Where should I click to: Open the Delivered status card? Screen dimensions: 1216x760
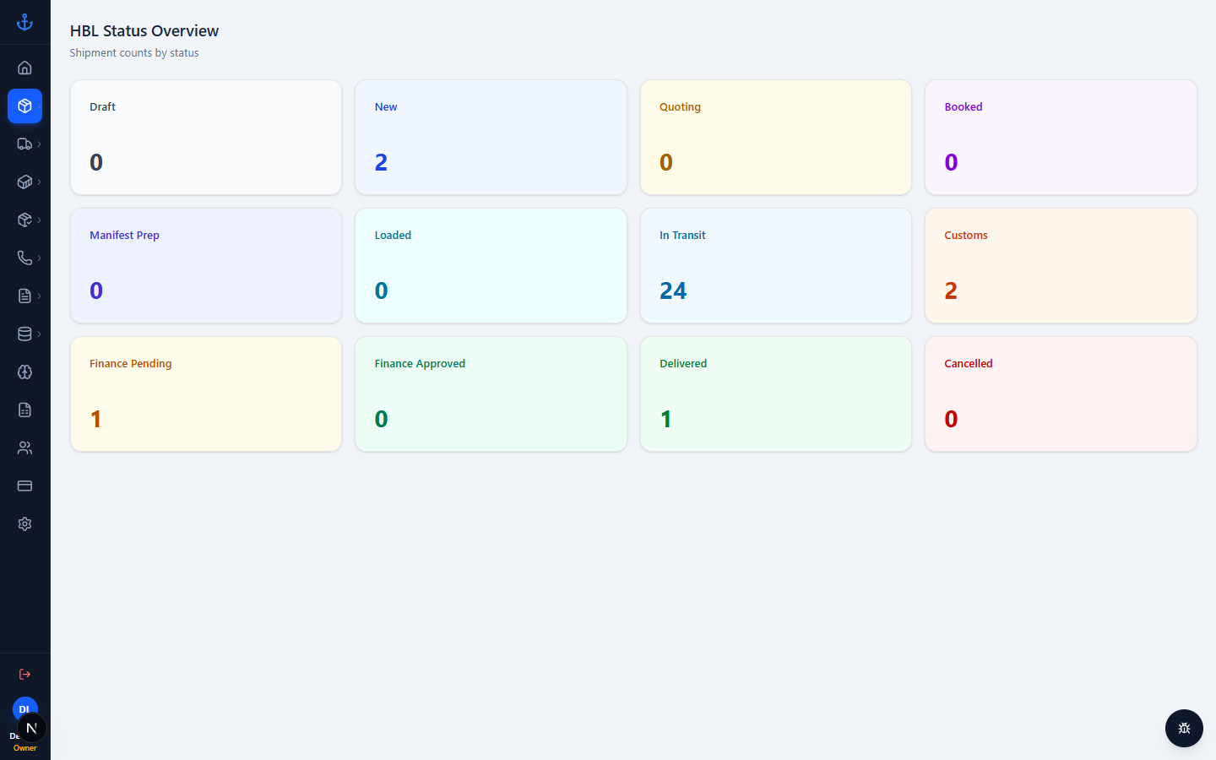(775, 394)
